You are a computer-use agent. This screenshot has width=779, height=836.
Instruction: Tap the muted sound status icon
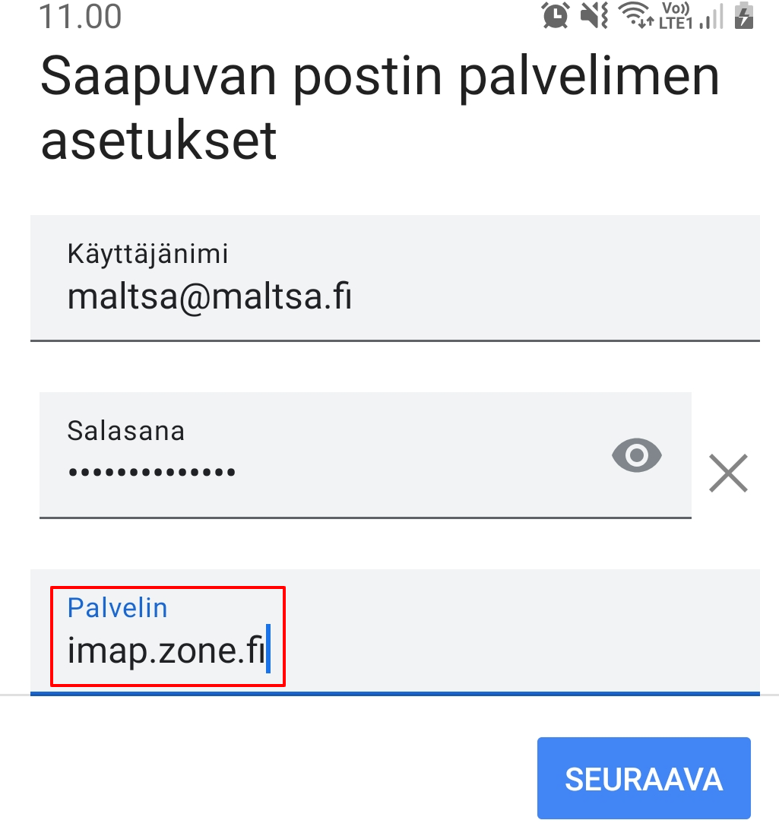point(593,15)
